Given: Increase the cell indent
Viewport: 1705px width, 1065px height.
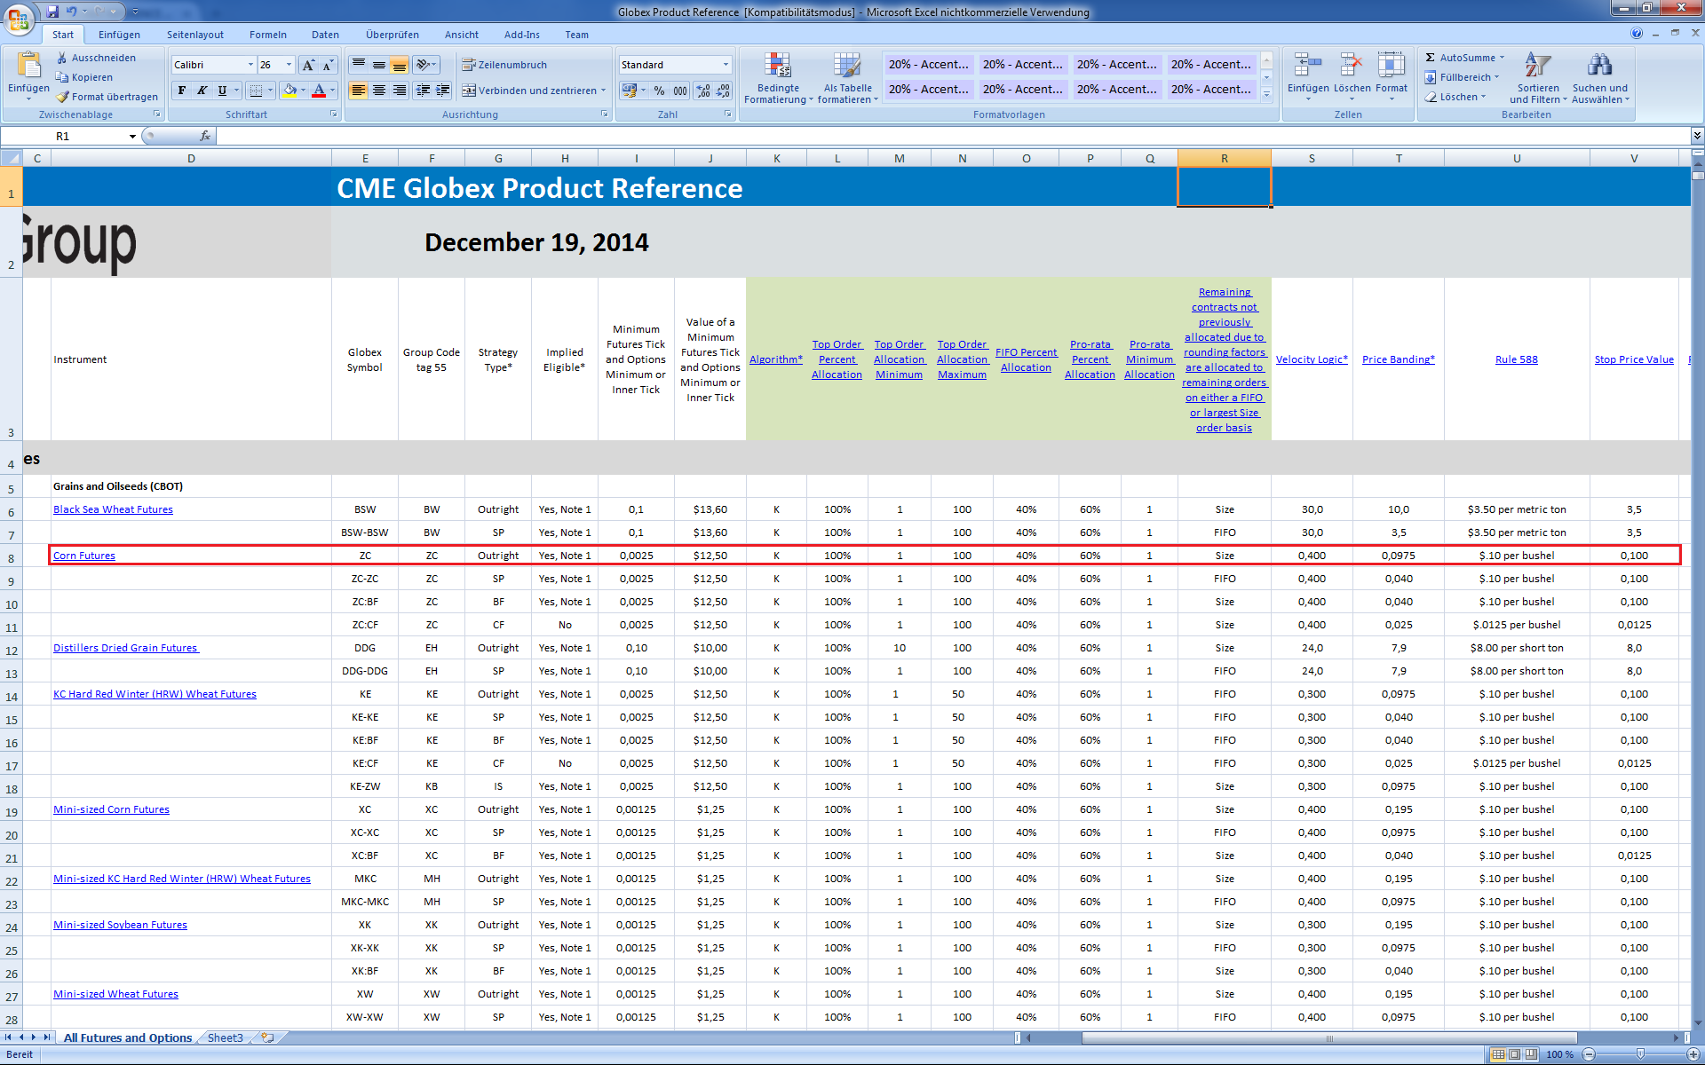Looking at the screenshot, I should (x=443, y=91).
